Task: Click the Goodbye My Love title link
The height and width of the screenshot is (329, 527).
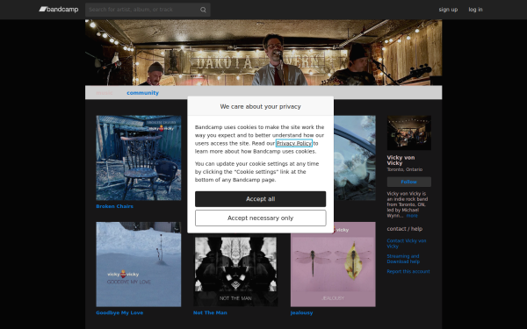Action: (x=119, y=313)
